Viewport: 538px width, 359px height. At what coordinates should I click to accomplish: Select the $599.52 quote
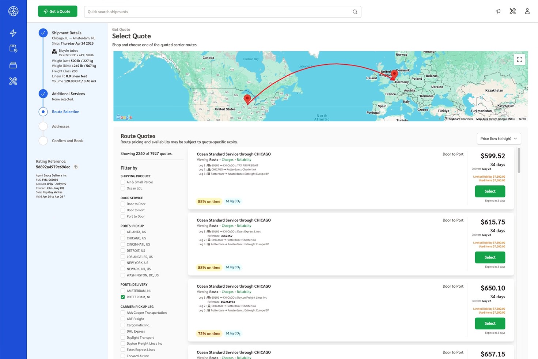click(x=490, y=191)
